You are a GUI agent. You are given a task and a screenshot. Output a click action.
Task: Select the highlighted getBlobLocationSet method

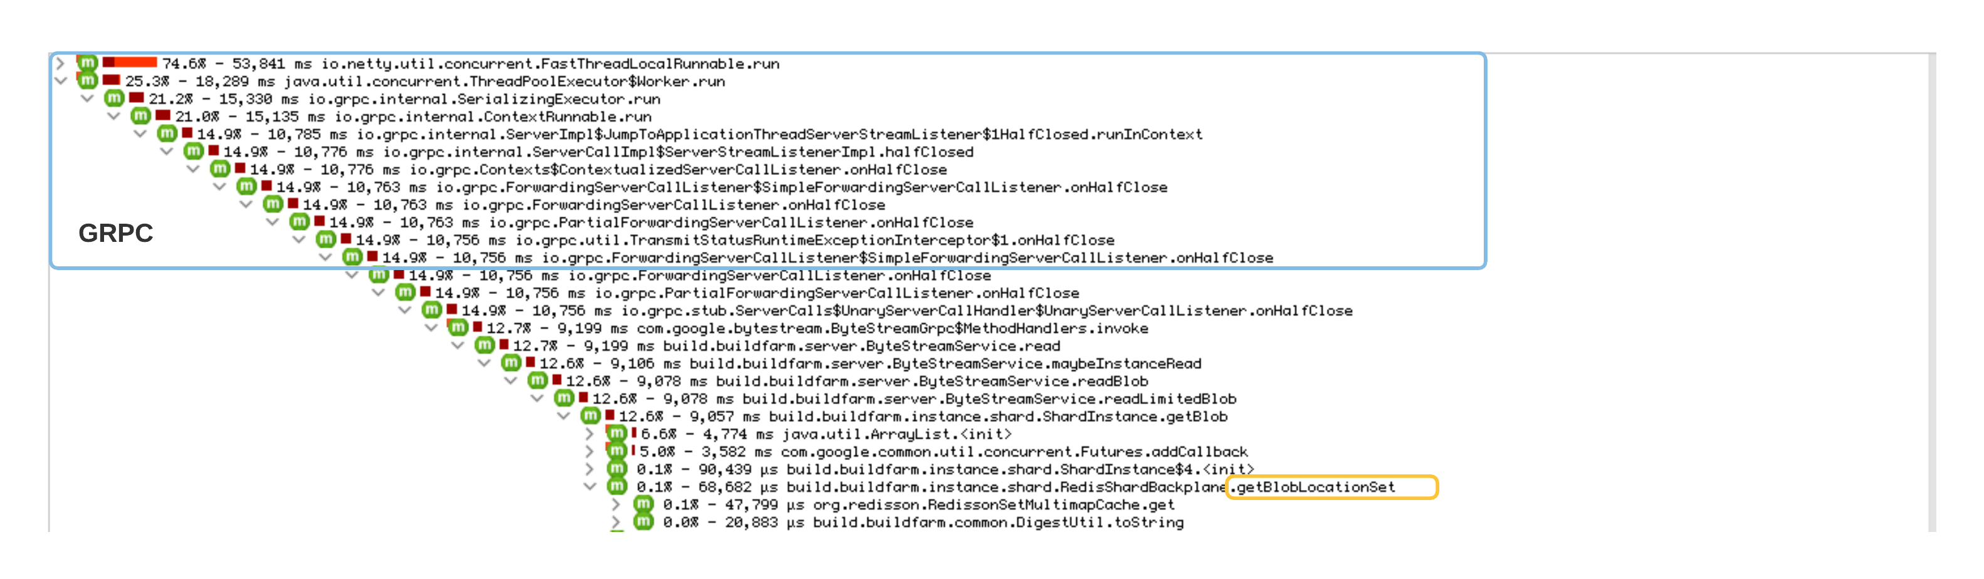pyautogui.click(x=1313, y=488)
